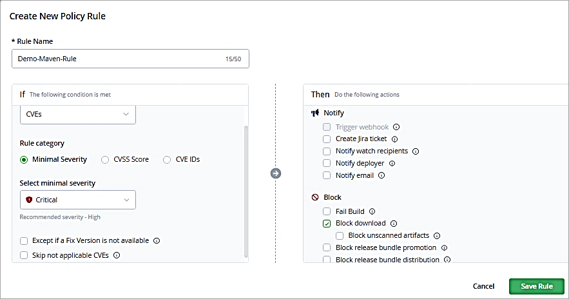
Task: Click the Block prohibition icon
Action: point(315,197)
